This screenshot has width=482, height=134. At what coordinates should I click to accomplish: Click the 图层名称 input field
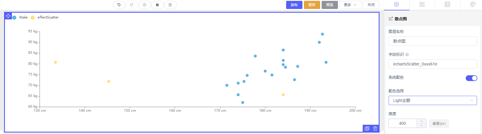433,41
